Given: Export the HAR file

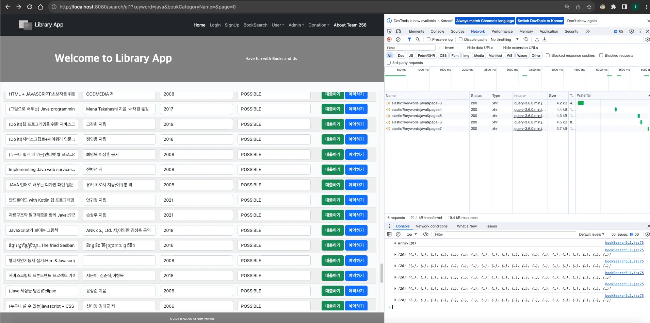Looking at the screenshot, I should point(545,39).
